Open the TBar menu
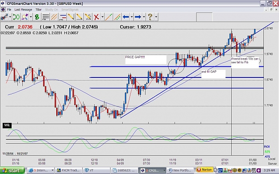 click(x=38, y=10)
